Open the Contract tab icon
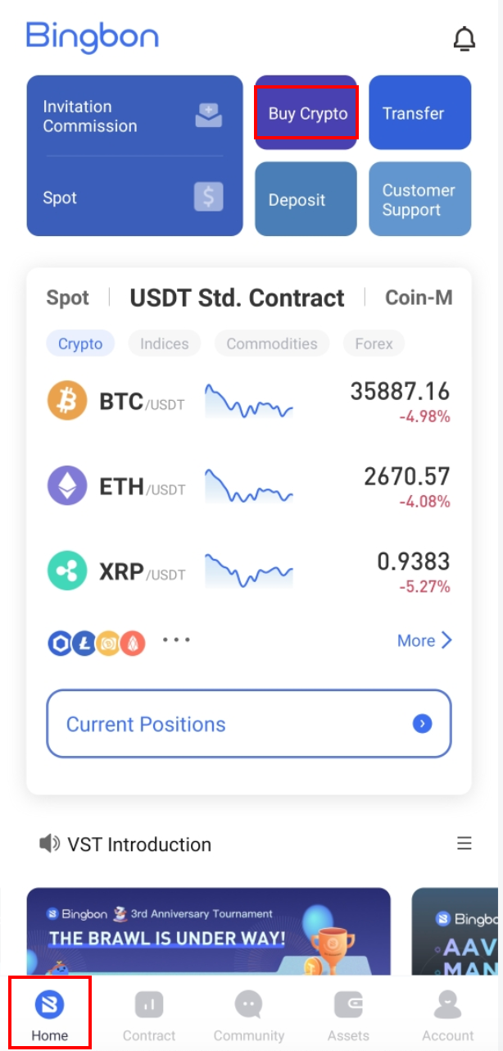Screen dimensions: 503x1051 (149, 1004)
